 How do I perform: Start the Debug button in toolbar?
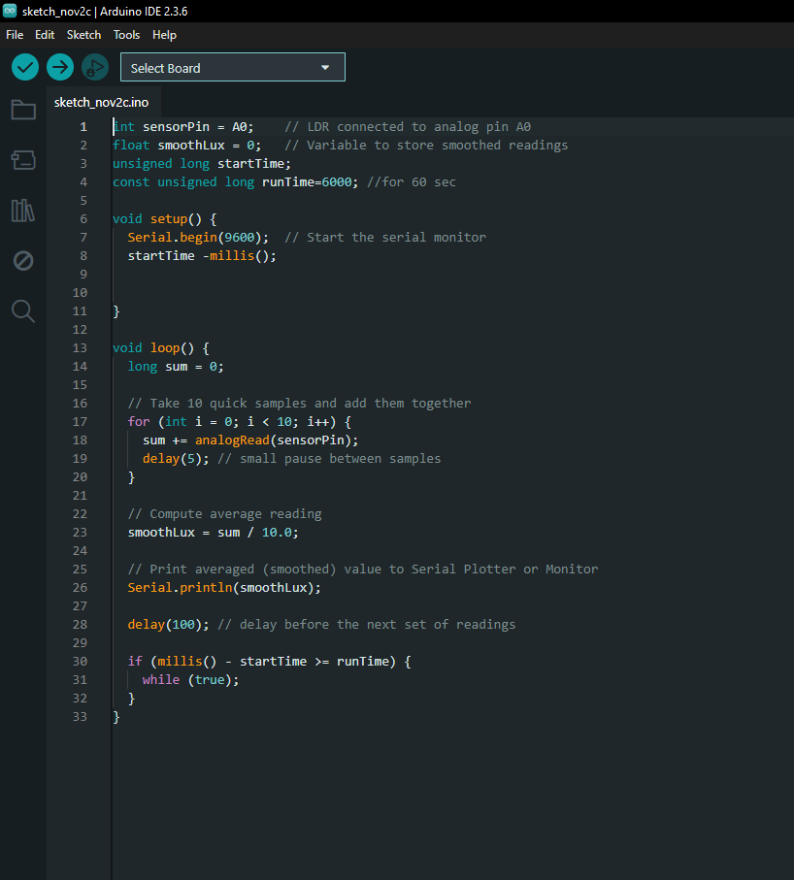point(95,67)
